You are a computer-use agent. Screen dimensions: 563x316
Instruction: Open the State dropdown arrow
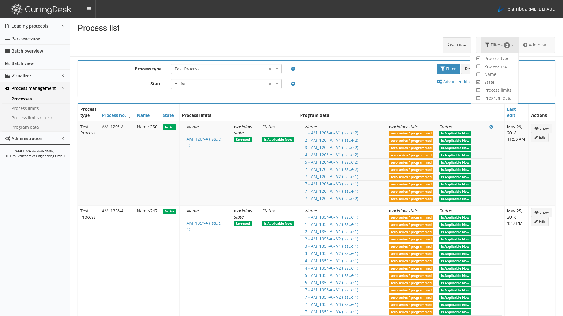(277, 84)
